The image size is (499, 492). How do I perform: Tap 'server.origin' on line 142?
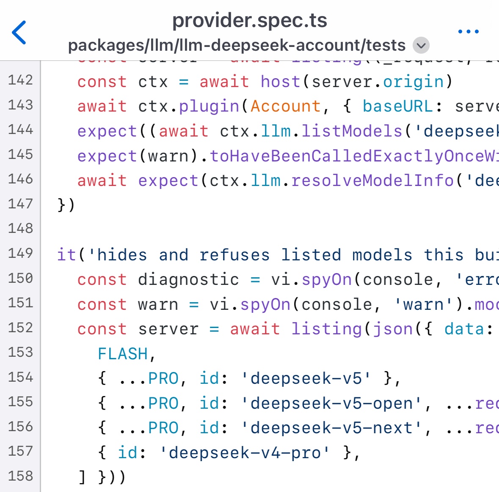coord(378,82)
